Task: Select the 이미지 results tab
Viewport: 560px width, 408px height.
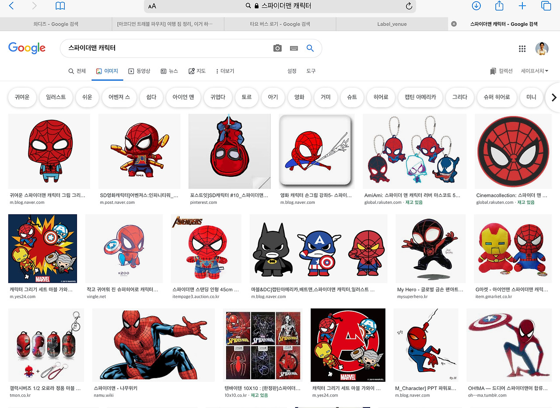Action: [107, 71]
